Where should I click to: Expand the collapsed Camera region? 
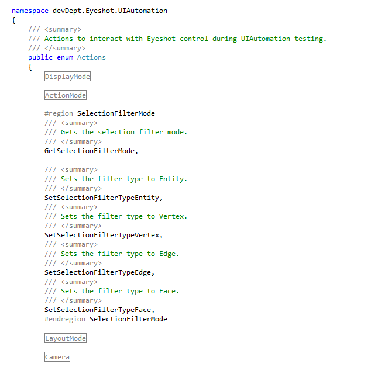[x=57, y=357]
